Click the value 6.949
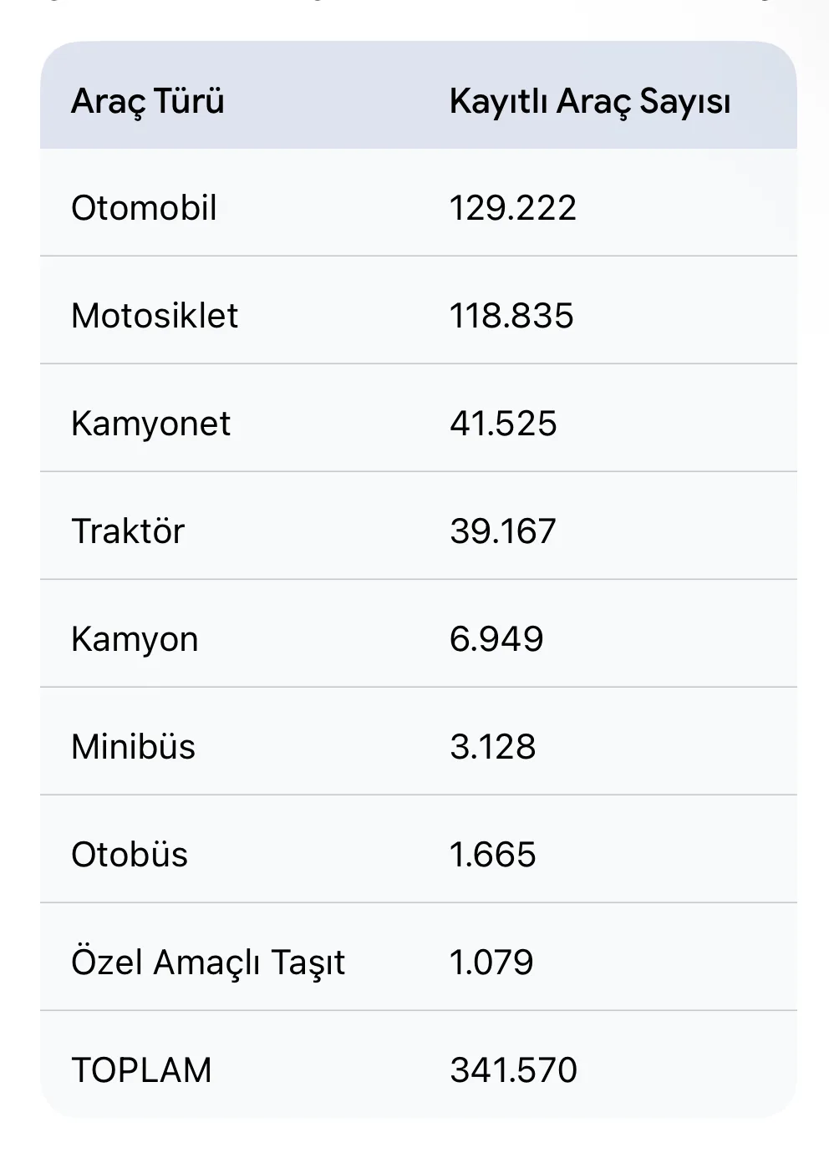The image size is (829, 1153). [x=496, y=639]
